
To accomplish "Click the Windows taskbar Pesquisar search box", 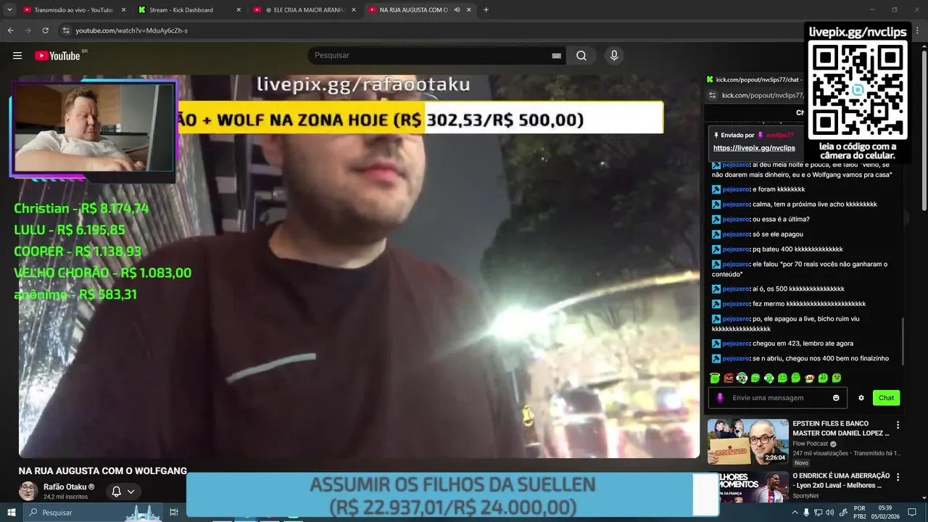I will coord(94,513).
